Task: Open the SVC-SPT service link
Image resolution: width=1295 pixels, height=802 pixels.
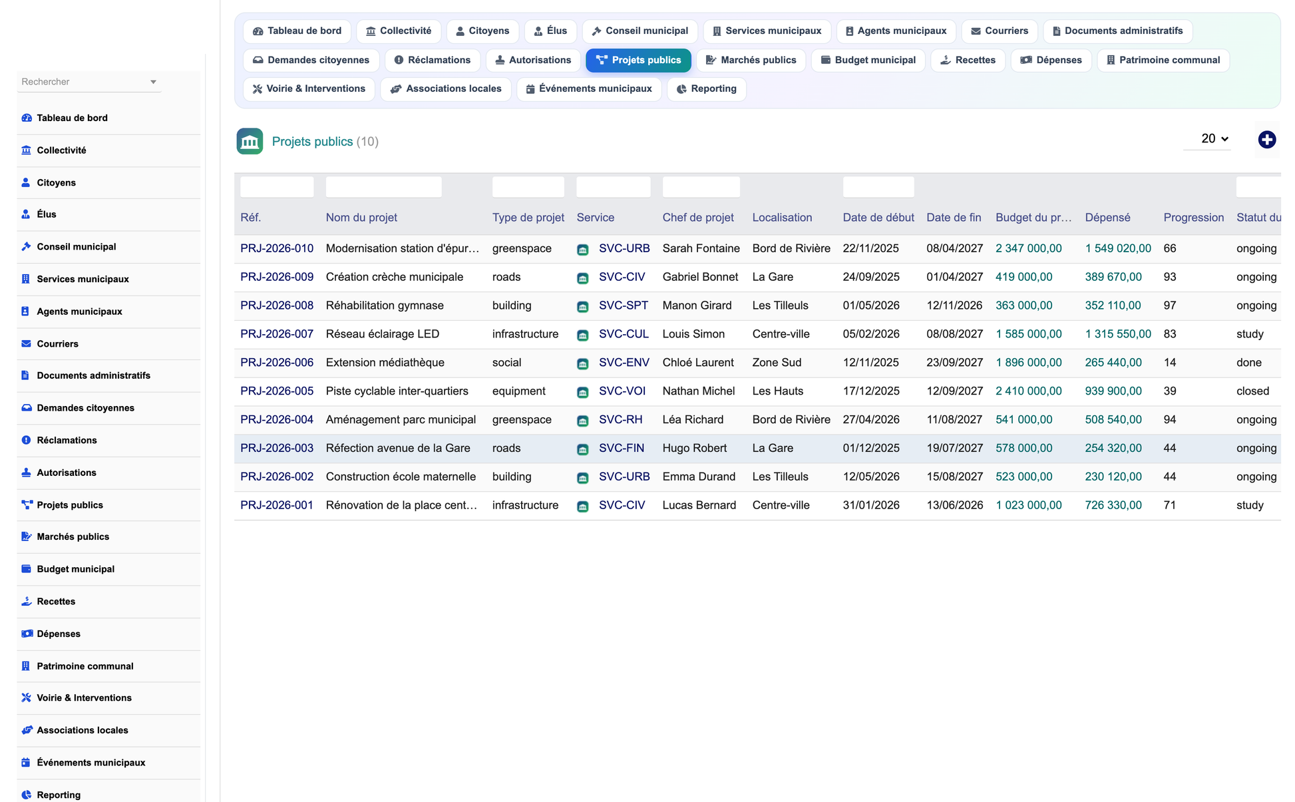Action: click(x=623, y=305)
